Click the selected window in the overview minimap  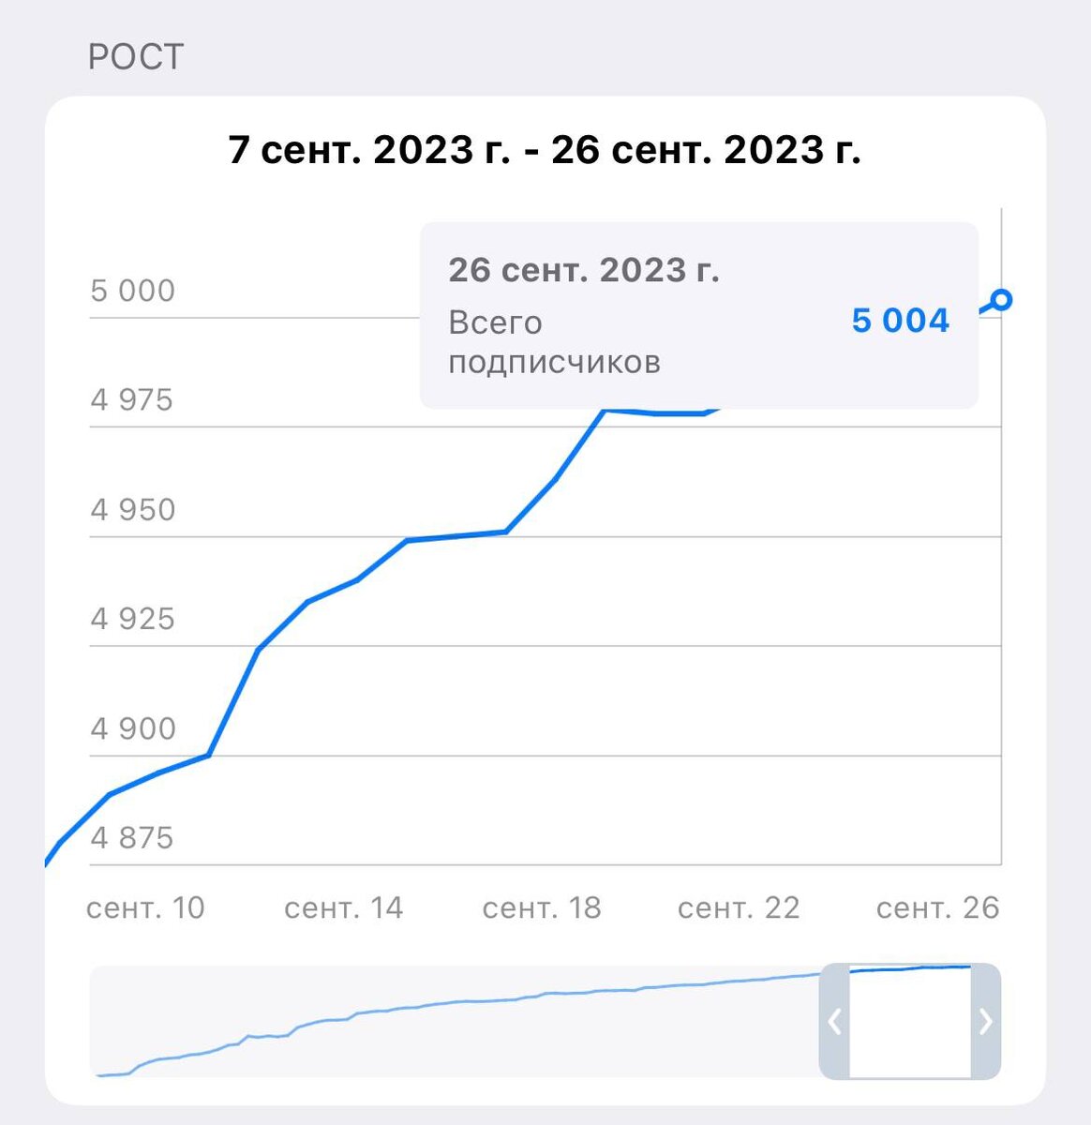pos(910,1021)
